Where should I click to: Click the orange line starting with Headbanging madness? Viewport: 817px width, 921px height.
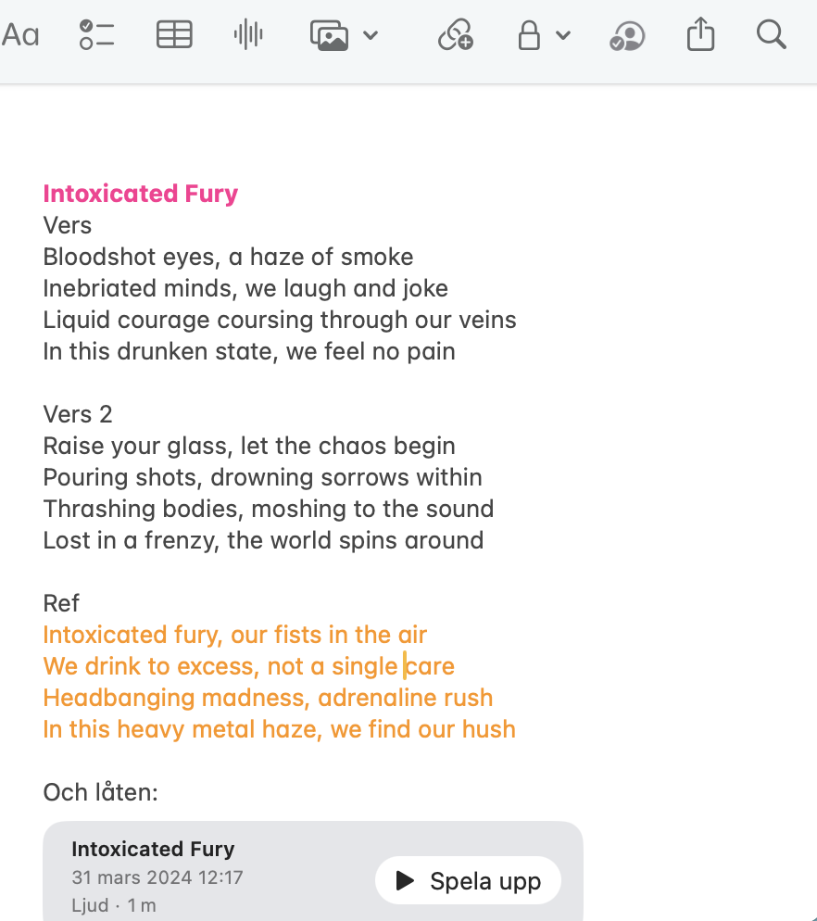[268, 698]
